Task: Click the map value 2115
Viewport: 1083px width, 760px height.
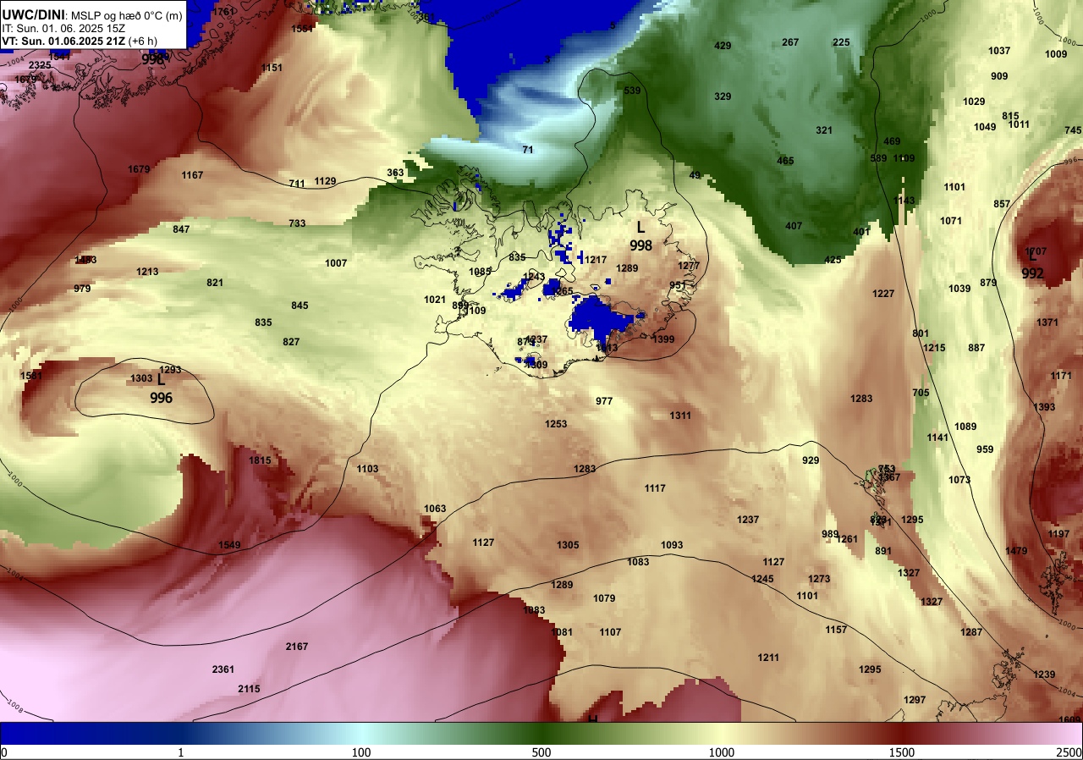Action: tap(249, 689)
